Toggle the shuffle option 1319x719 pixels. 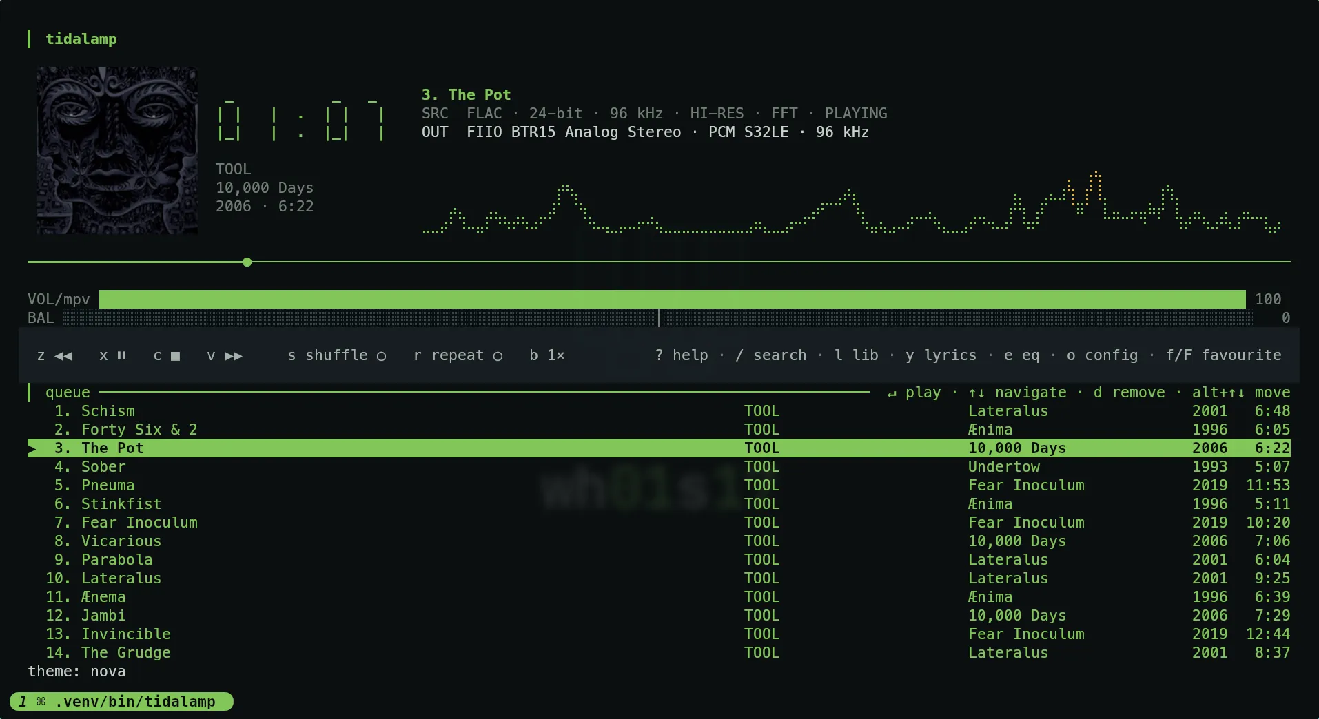pyautogui.click(x=336, y=355)
